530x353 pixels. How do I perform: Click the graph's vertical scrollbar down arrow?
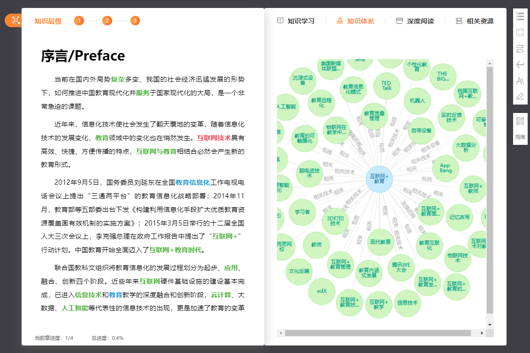click(x=490, y=324)
